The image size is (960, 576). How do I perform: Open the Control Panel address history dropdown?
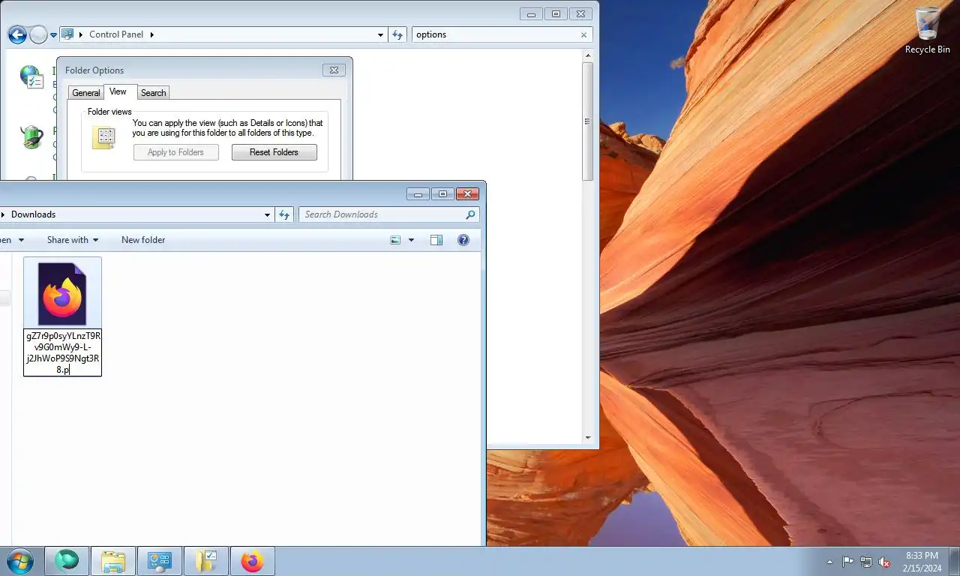380,35
